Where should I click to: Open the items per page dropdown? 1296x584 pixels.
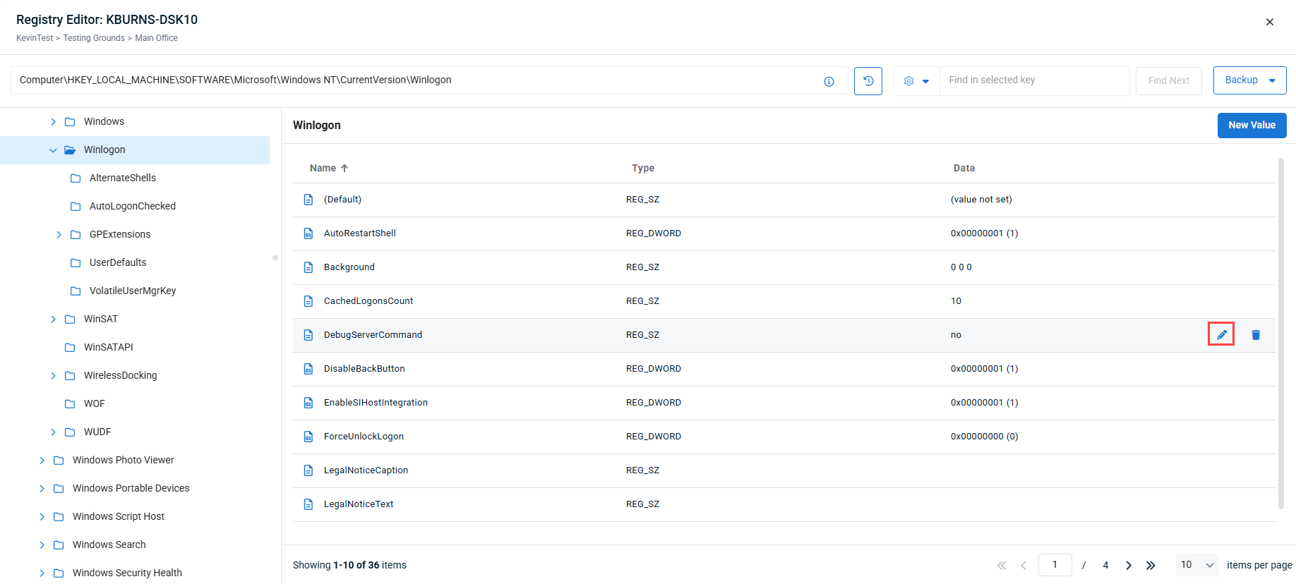coord(1196,565)
